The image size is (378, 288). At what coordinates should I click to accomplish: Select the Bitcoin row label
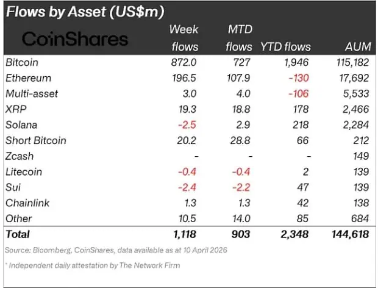[x=22, y=62]
